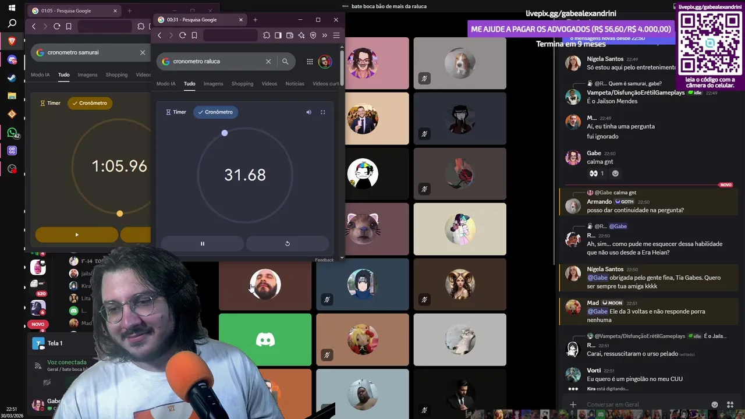Open the Brave Wallet icon
745x419 pixels.
(290, 35)
